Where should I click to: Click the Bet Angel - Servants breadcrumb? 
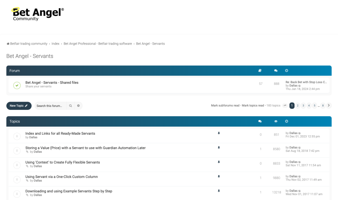click(151, 44)
